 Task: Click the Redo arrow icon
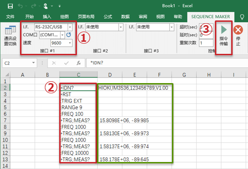(34, 6)
